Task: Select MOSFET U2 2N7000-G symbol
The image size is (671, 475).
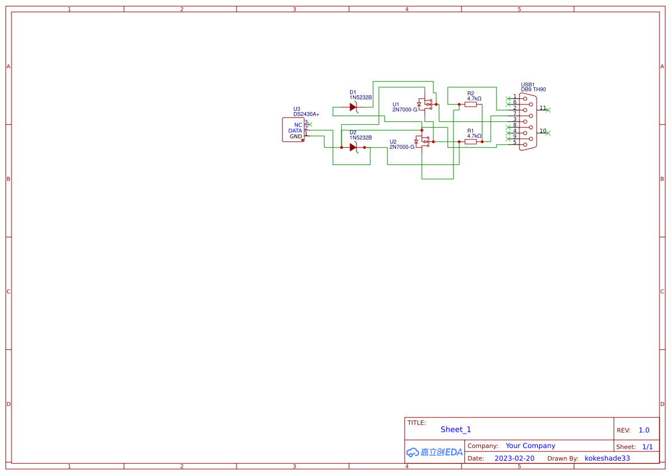Action: pyautogui.click(x=424, y=142)
